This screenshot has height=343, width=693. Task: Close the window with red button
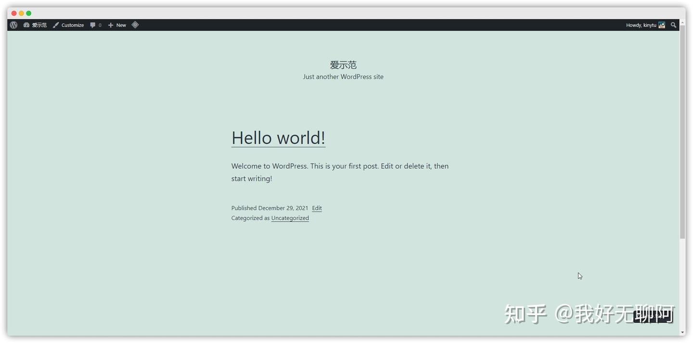tap(14, 13)
